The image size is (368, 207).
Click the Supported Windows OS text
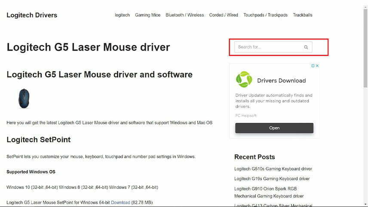tap(31, 172)
